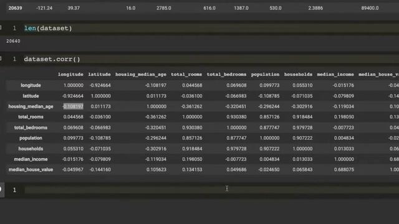Click -0.045967 in the median_house_value row
Image resolution: width=399 pixels, height=224 pixels.
coord(73,170)
